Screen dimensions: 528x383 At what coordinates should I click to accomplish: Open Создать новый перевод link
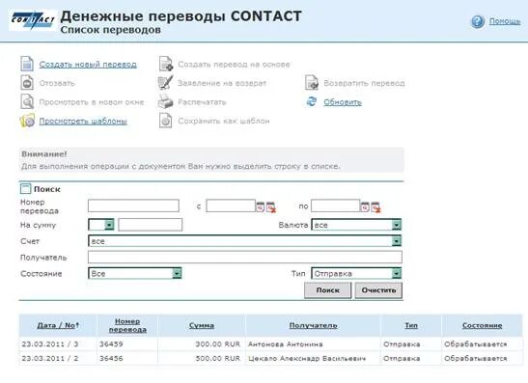coord(88,65)
